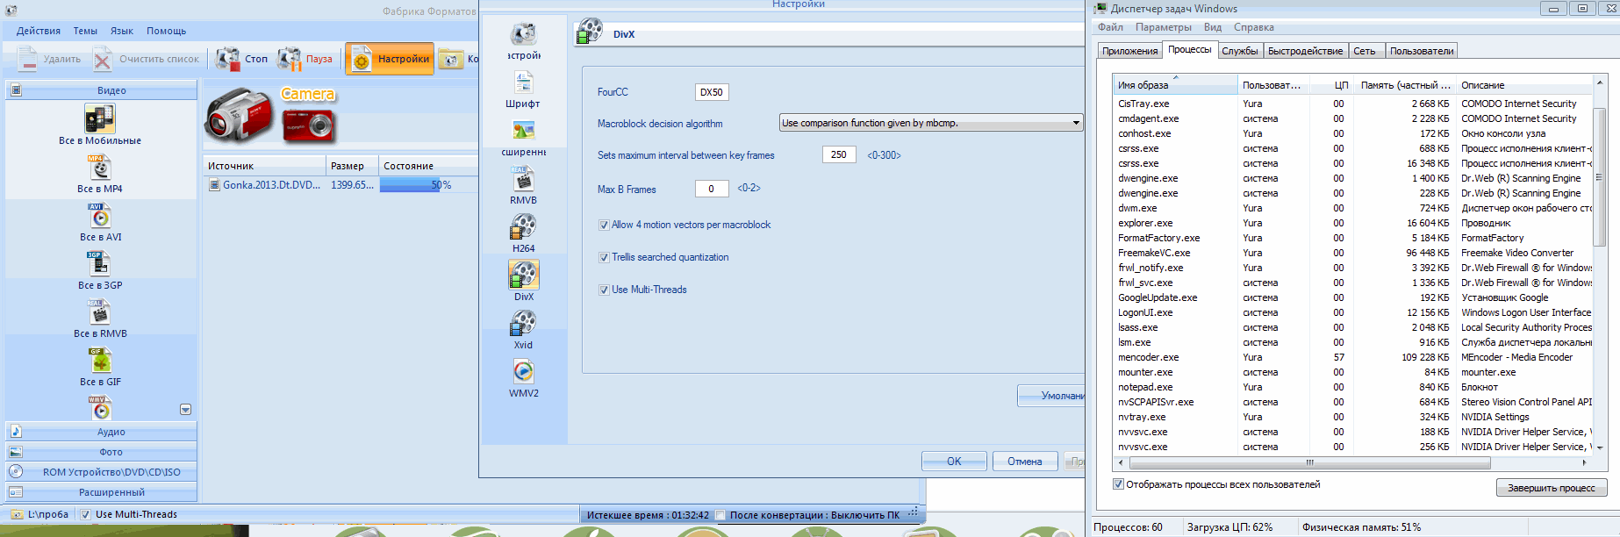Switch to Службы tab in Task Manager
Viewport: 1620px width, 537px height.
[x=1239, y=51]
